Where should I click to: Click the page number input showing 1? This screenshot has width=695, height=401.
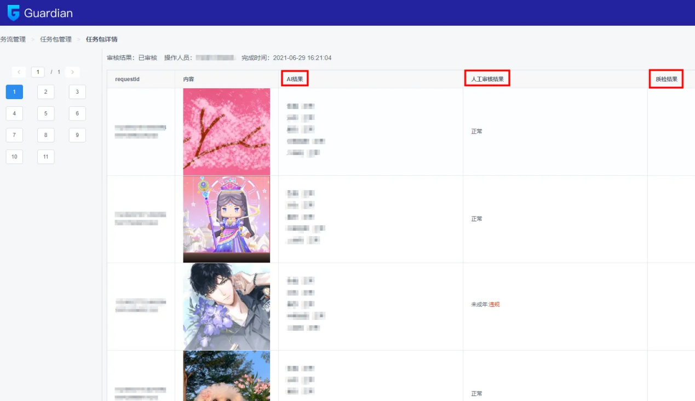pos(38,72)
